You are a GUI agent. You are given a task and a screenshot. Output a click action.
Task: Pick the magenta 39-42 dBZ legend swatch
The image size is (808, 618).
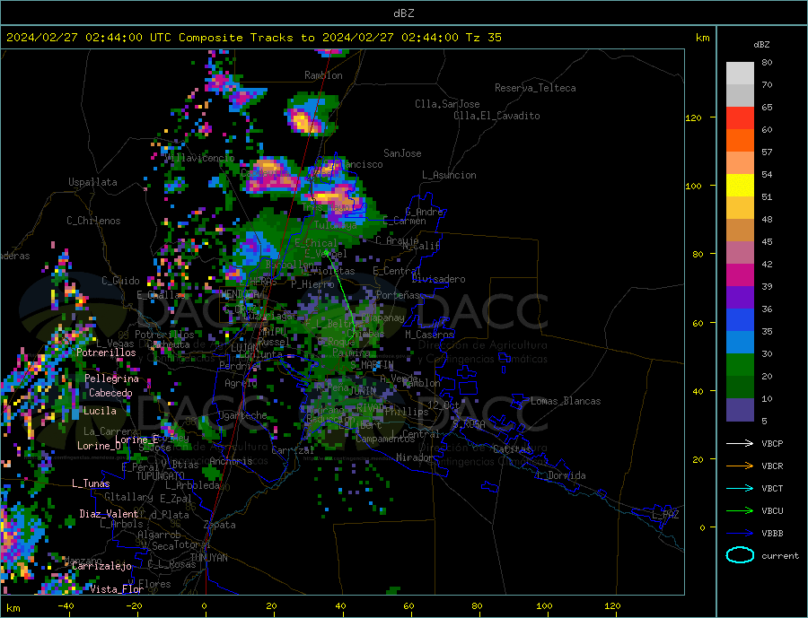tap(740, 275)
